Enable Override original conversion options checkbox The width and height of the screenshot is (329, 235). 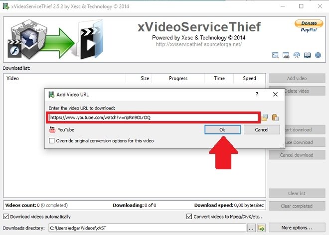(x=52, y=141)
